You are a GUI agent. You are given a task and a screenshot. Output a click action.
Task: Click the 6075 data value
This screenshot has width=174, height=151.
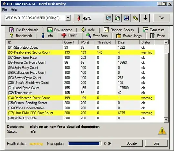point(121,113)
